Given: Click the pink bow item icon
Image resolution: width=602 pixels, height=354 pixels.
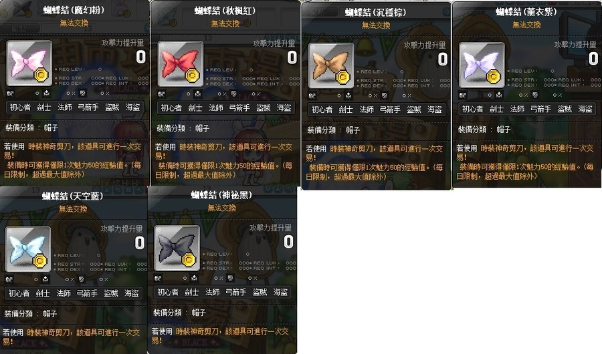Looking at the screenshot, I should pos(29,63).
